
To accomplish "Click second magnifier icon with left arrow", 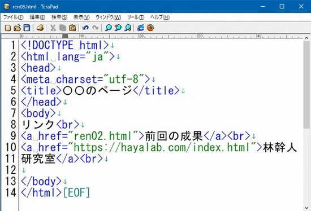I will click(x=118, y=28).
